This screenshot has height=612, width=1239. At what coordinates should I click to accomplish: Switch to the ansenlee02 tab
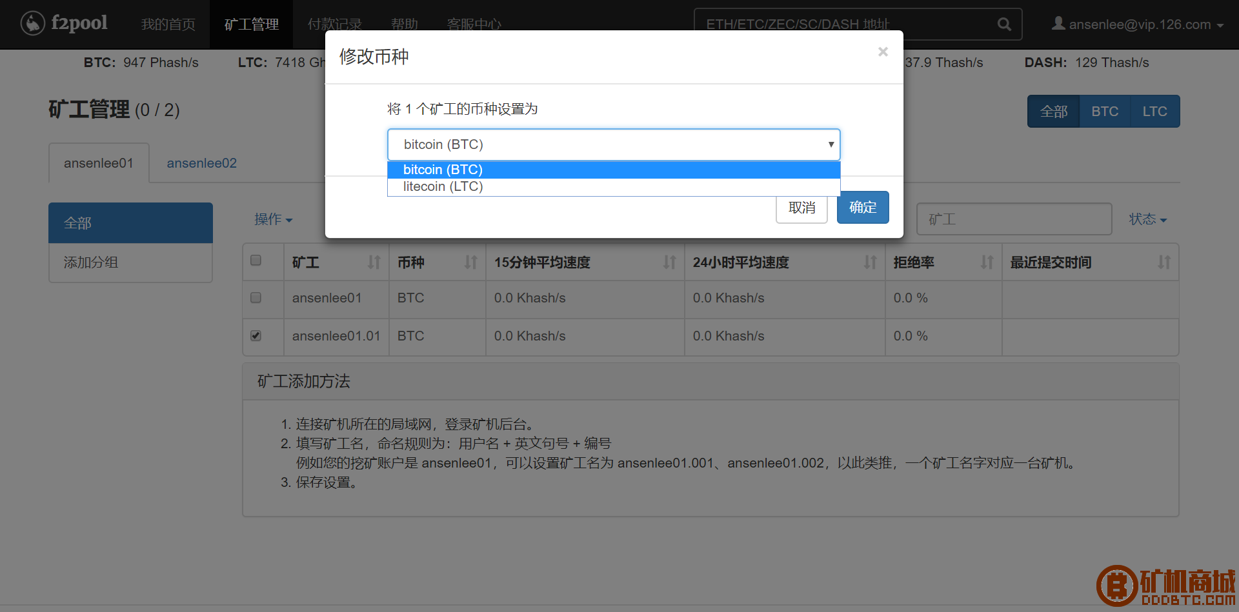coord(202,163)
